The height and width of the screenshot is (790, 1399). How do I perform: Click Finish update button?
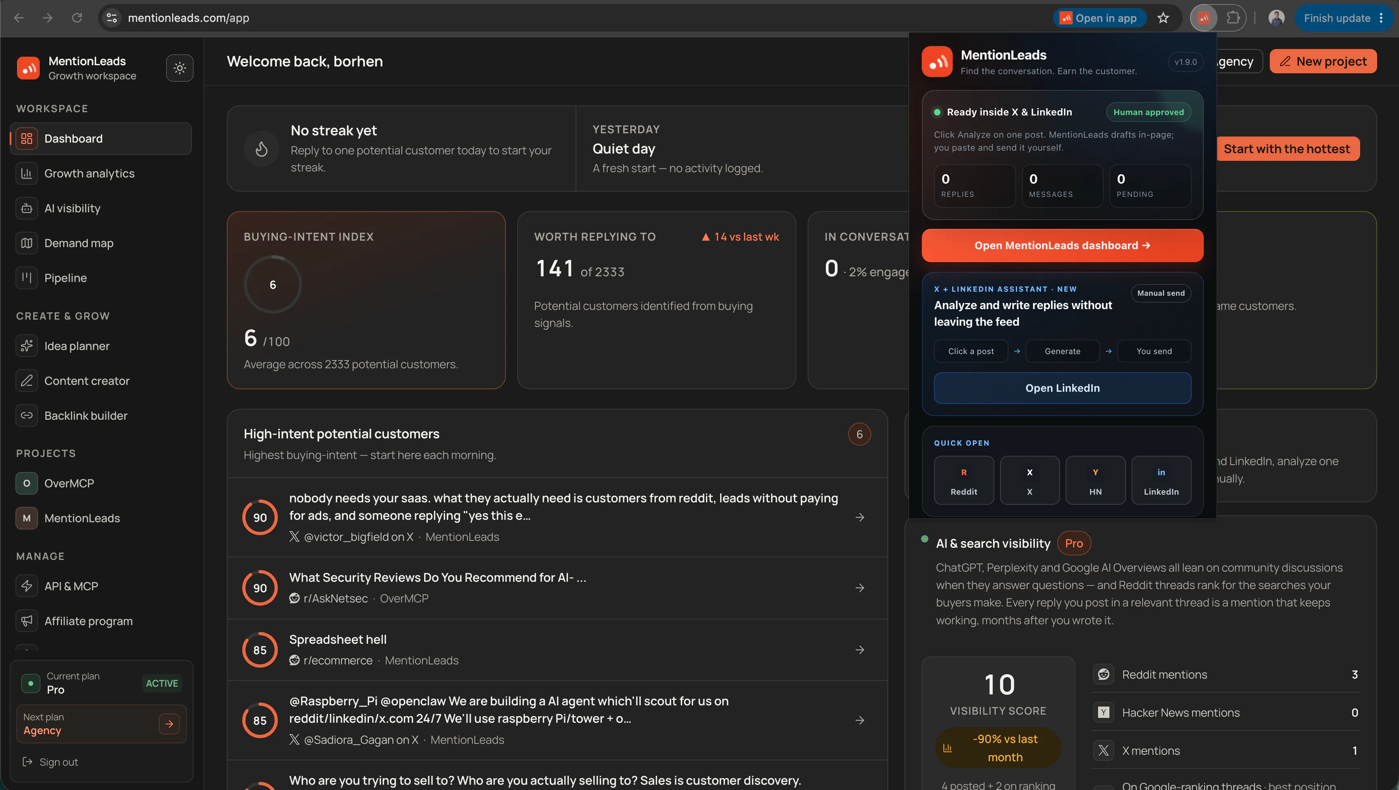click(1337, 18)
